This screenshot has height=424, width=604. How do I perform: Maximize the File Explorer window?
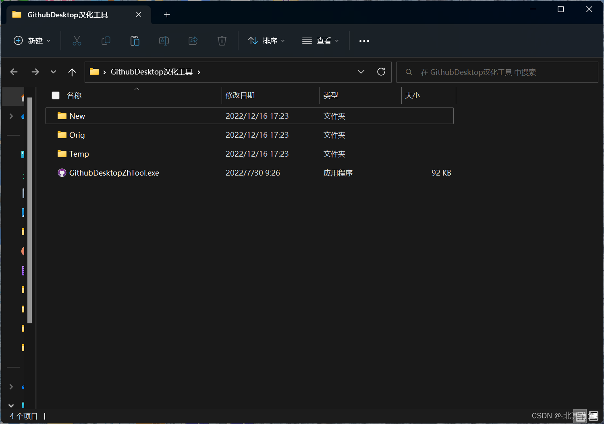pos(560,9)
